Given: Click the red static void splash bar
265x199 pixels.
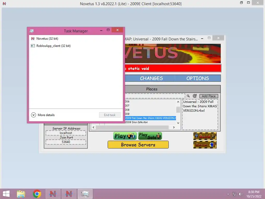Looking at the screenshot, I should pyautogui.click(x=173, y=68).
